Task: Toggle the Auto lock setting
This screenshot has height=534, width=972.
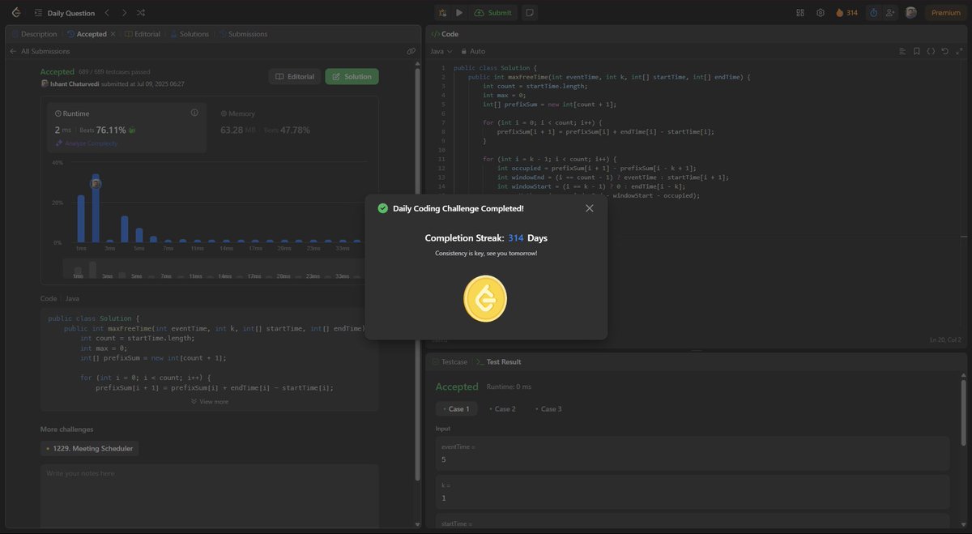Action: click(x=473, y=51)
